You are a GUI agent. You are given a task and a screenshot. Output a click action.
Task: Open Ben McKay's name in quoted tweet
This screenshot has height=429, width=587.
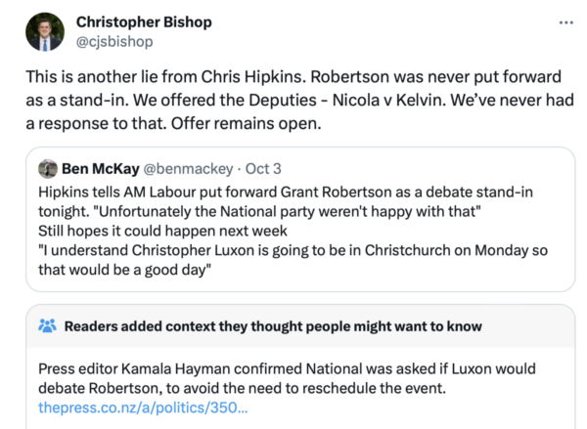[102, 167]
